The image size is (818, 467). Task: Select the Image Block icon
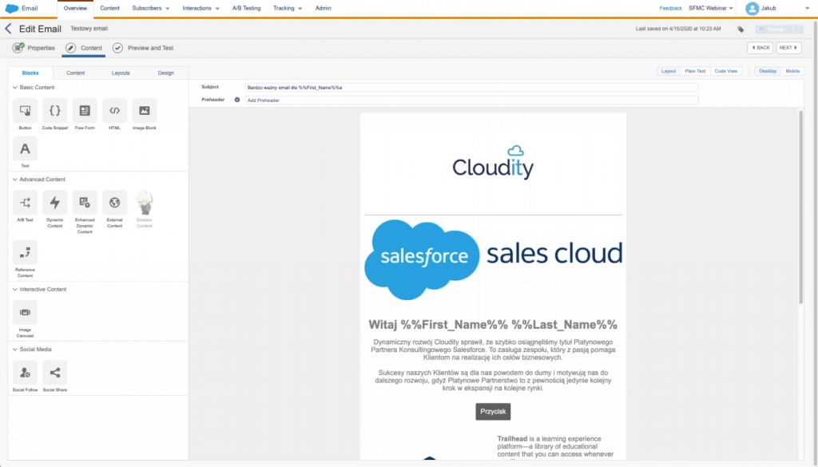(x=145, y=110)
